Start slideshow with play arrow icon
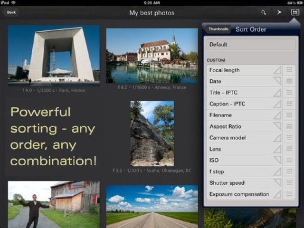The image size is (304, 228). tap(279, 12)
